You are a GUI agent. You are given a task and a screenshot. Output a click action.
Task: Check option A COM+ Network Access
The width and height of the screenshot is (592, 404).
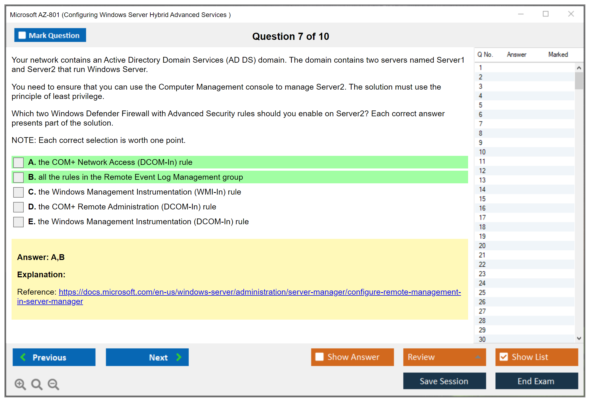click(x=18, y=162)
